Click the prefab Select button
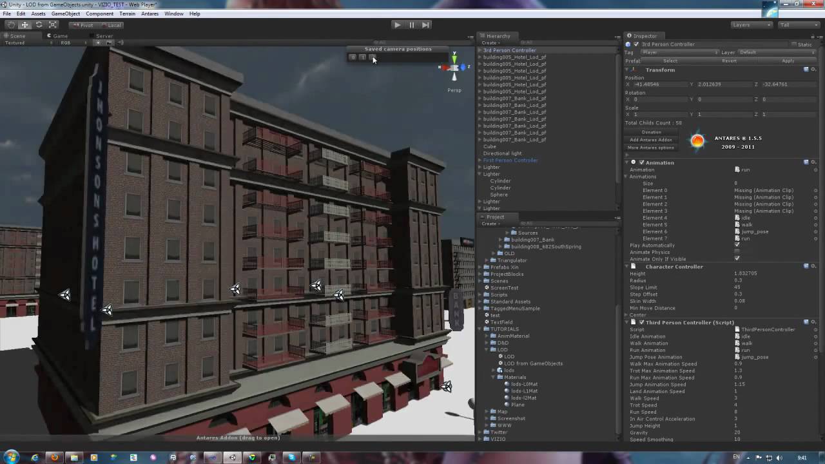Image resolution: width=825 pixels, height=464 pixels. tap(670, 61)
